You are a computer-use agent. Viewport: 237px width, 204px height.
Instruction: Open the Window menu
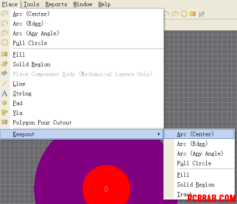tap(83, 4)
